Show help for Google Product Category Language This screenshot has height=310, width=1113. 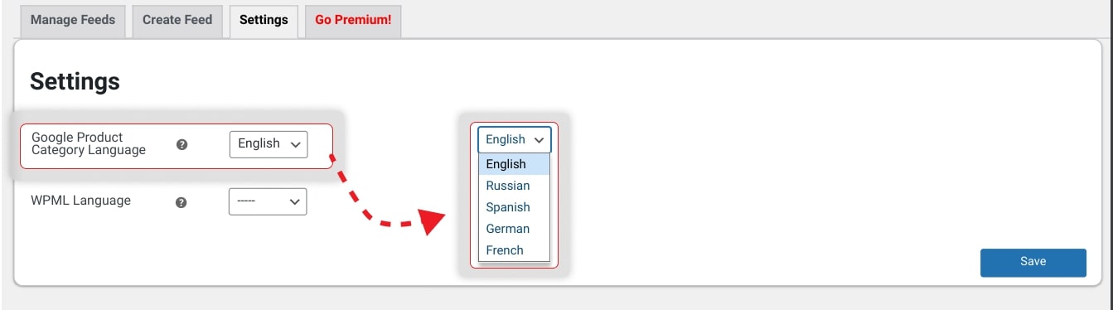(x=182, y=144)
